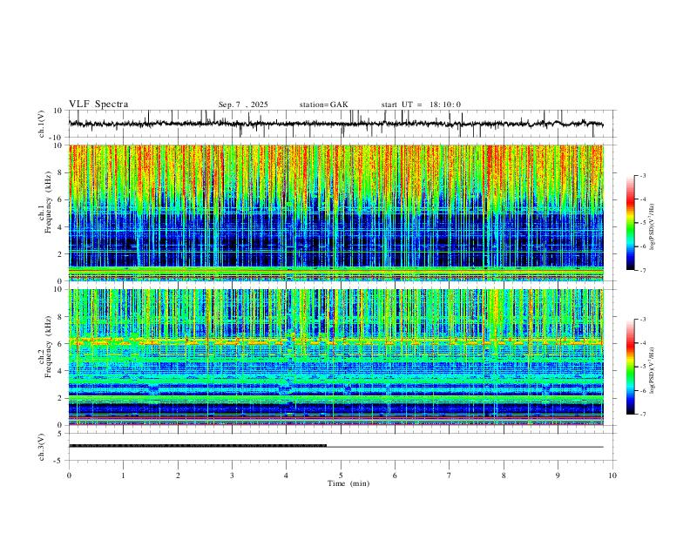Click the ch.1 colorbar "log(PSD)" label

[x=652, y=227]
